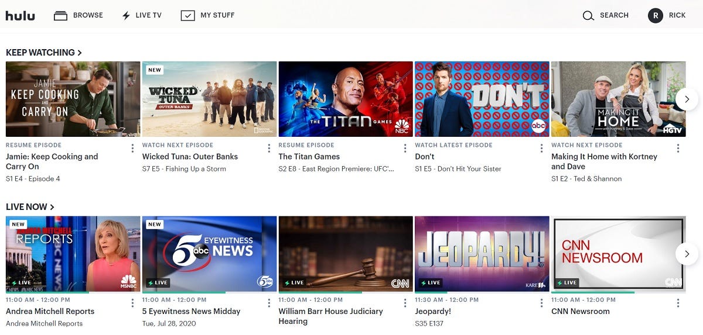Open the CNN Newsroom title link
This screenshot has height=335, width=703.
click(581, 312)
